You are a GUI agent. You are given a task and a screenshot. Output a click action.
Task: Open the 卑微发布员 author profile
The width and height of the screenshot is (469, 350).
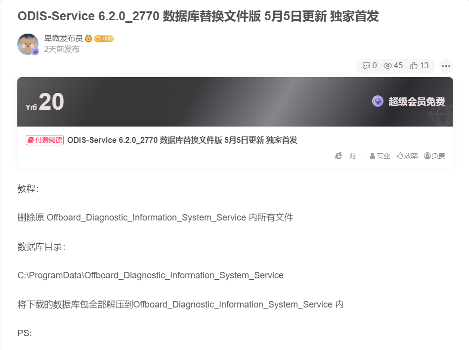click(x=63, y=38)
